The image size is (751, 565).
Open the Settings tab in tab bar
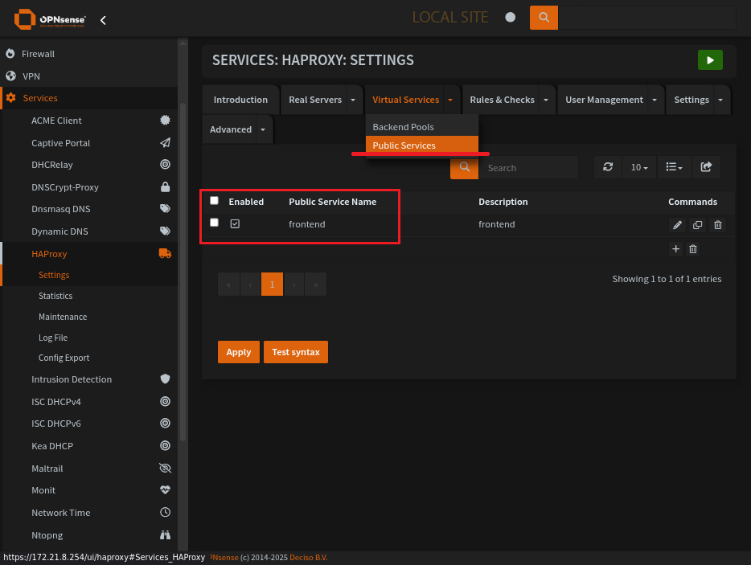pyautogui.click(x=691, y=100)
